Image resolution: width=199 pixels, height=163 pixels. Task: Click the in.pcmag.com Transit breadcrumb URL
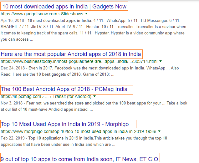(x=46, y=97)
